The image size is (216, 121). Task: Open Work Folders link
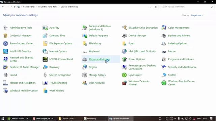coord(56,90)
